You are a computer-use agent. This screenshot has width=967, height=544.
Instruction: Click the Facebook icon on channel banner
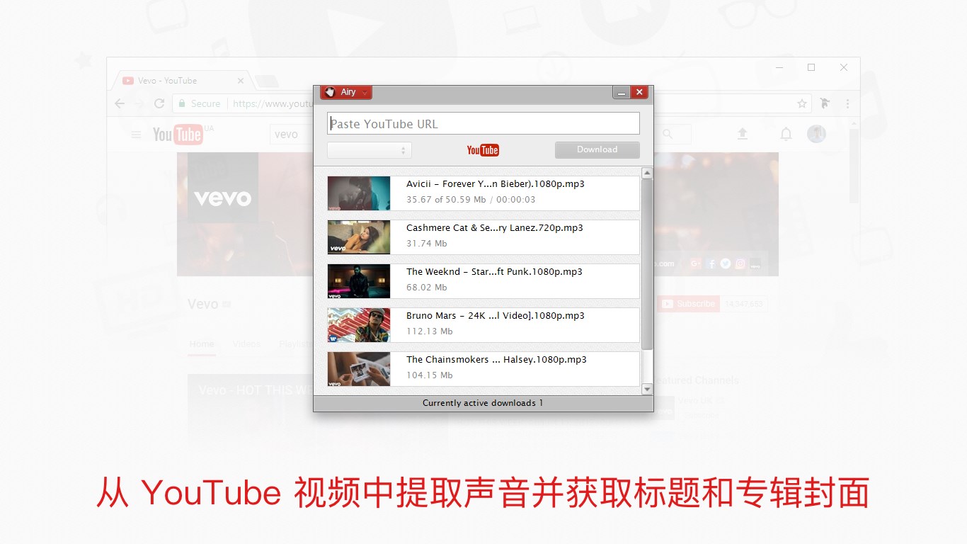pyautogui.click(x=711, y=263)
